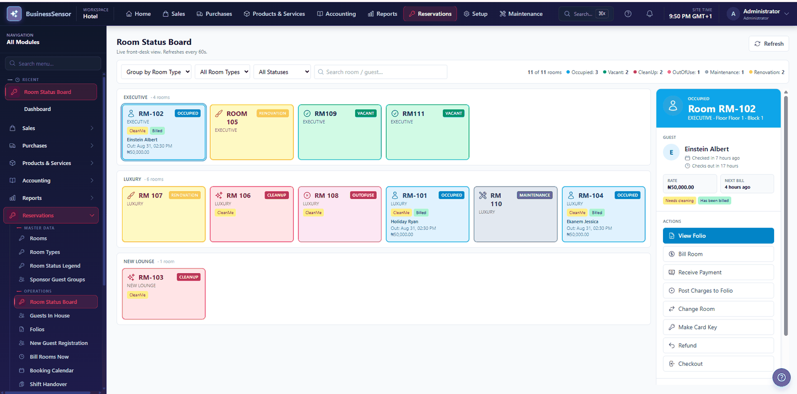This screenshot has height=394, width=797.
Task: Open the floating help bubble icon
Action: [782, 378]
